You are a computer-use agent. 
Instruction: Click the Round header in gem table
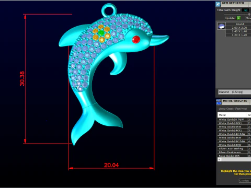click(x=238, y=24)
